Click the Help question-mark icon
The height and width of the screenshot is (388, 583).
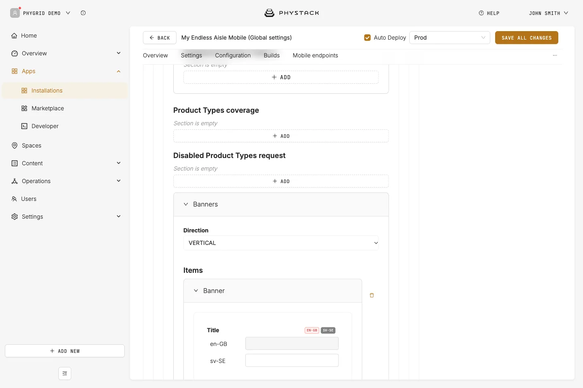point(481,13)
